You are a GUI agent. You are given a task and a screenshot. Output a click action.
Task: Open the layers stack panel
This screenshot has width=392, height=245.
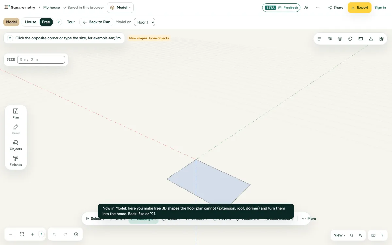coord(340,39)
